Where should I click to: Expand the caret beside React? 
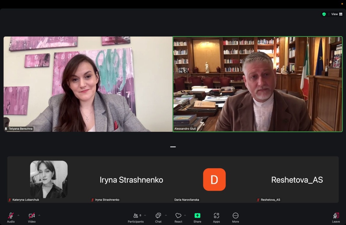pos(185,215)
